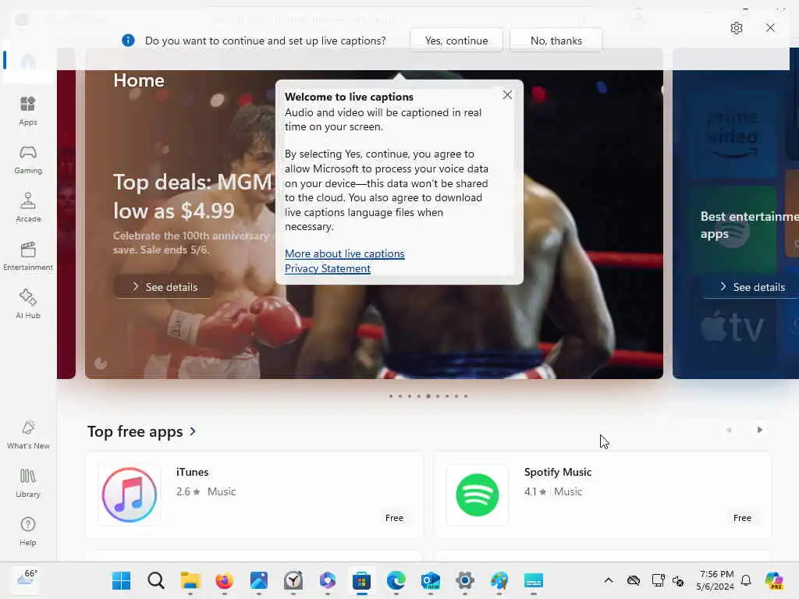
Task: Close the live captions bar
Action: point(770,28)
